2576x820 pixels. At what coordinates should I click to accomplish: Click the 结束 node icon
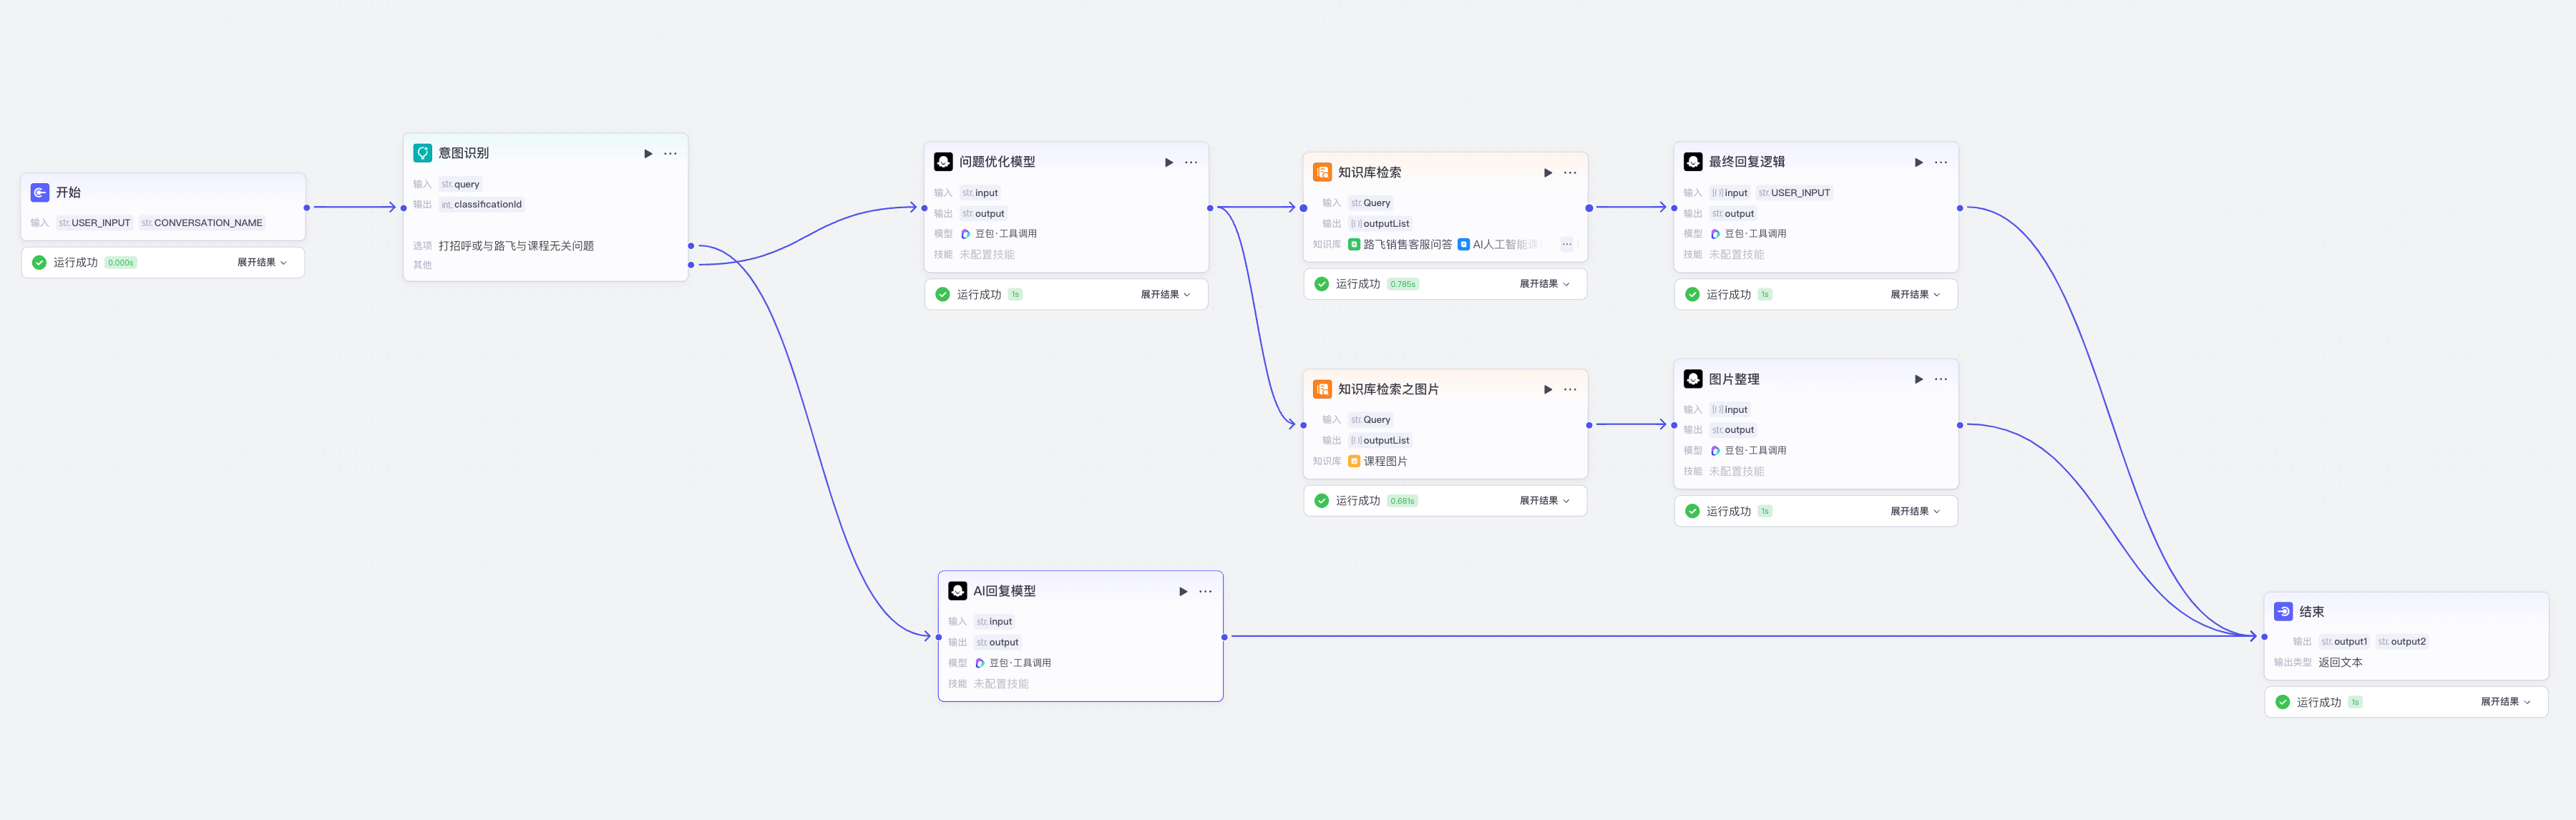pos(2283,611)
